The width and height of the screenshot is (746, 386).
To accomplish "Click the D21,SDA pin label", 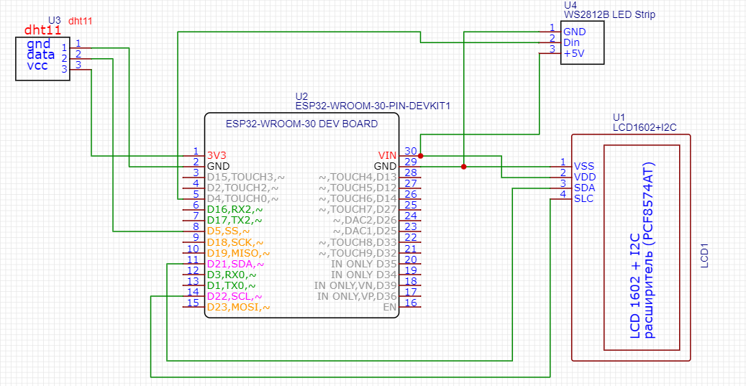I will pos(236,264).
